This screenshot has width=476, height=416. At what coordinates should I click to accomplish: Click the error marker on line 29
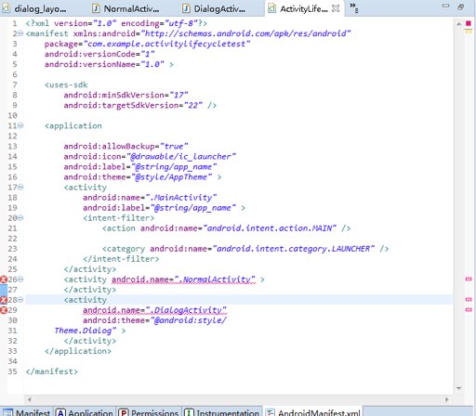pyautogui.click(x=4, y=310)
